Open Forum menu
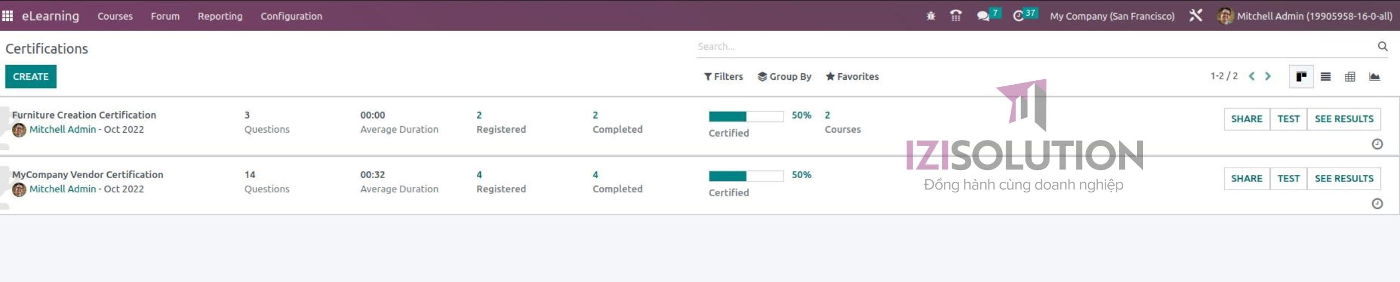This screenshot has width=1400, height=282. coord(165,16)
